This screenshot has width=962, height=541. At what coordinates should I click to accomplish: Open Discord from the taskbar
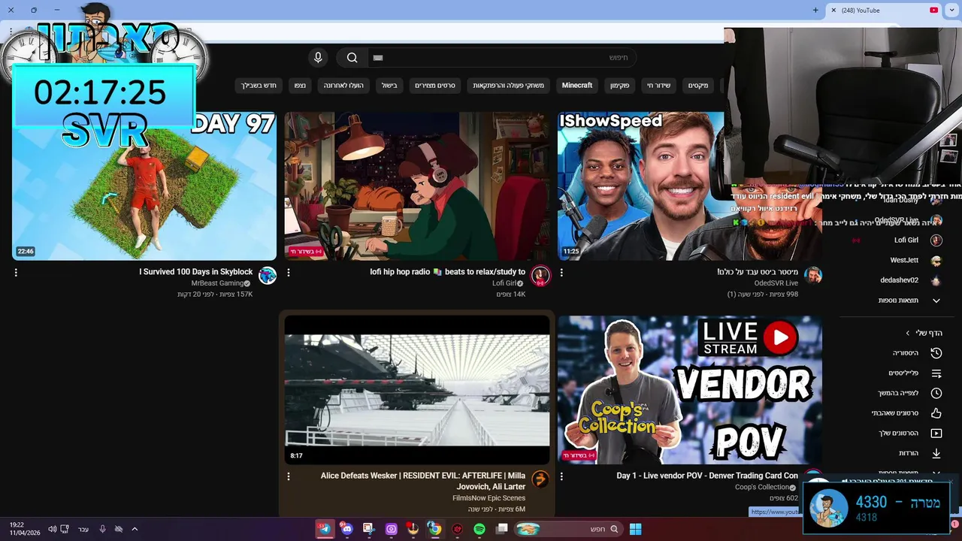346,529
